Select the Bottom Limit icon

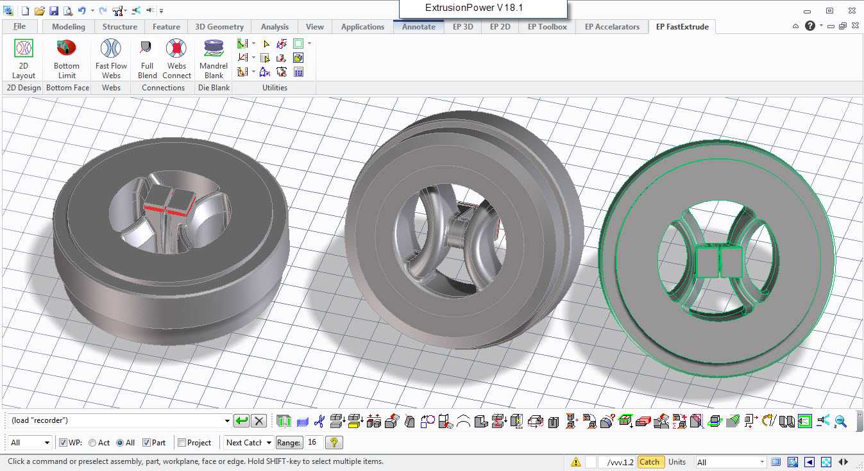(67, 58)
